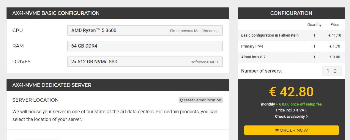Viewport: 350px width, 140px height.
Task: Click the once-off setup fee text
Action: point(299,104)
